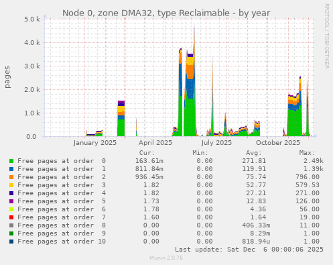This screenshot has width=333, height=265.
Task: Click 'Free pages at order 4' label
Action: [62, 193]
